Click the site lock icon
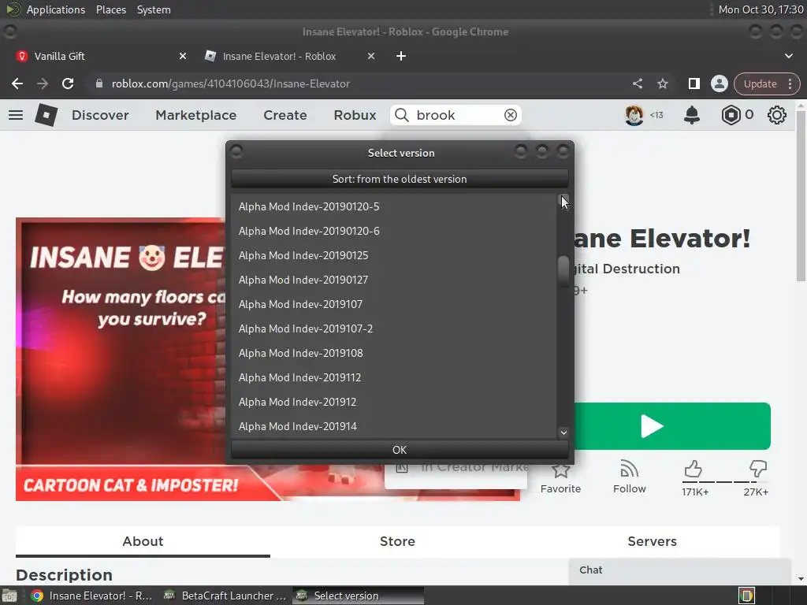This screenshot has height=605, width=807. (x=99, y=84)
